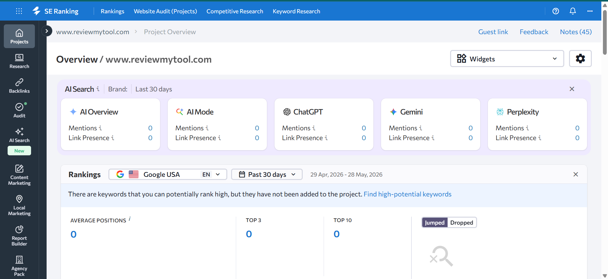Click www.reviewmytool.com breadcrumb
The image size is (608, 279).
(93, 32)
